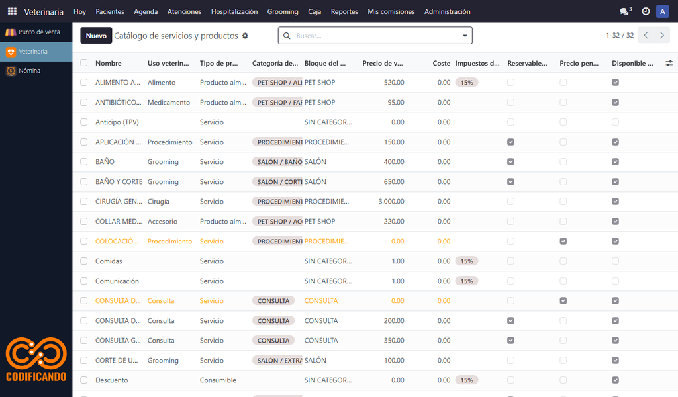This screenshot has width=678, height=397.
Task: Select the Veterinaria sidebar app
Action: click(x=36, y=52)
